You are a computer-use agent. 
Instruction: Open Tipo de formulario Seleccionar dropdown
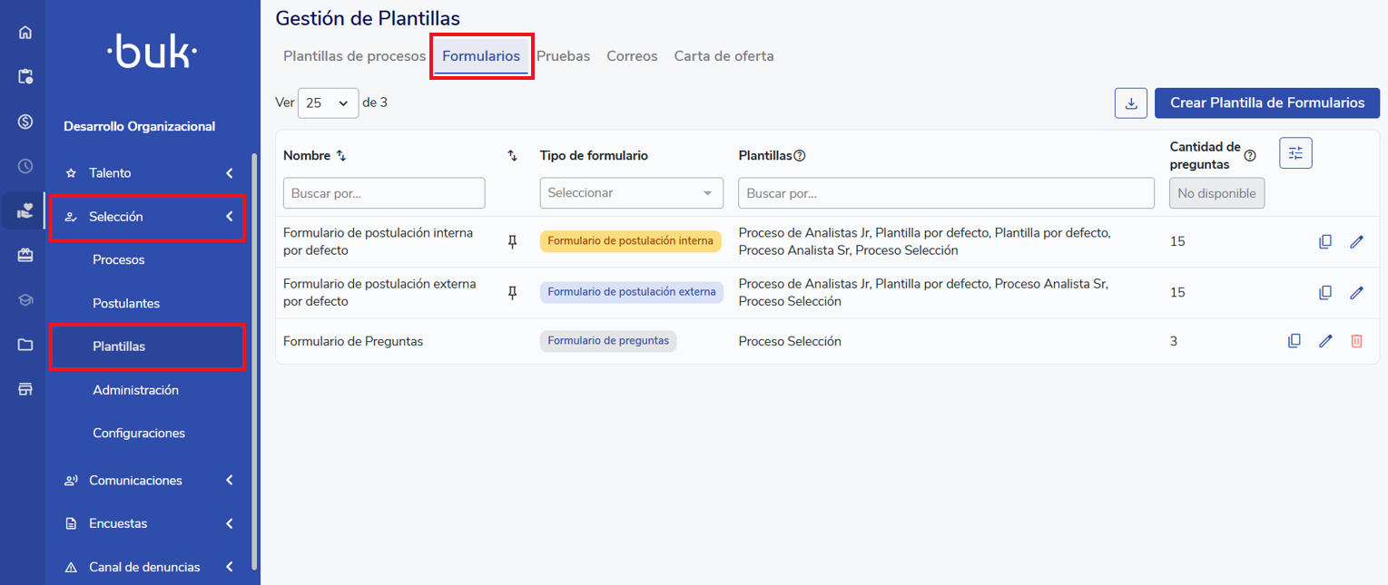[631, 193]
